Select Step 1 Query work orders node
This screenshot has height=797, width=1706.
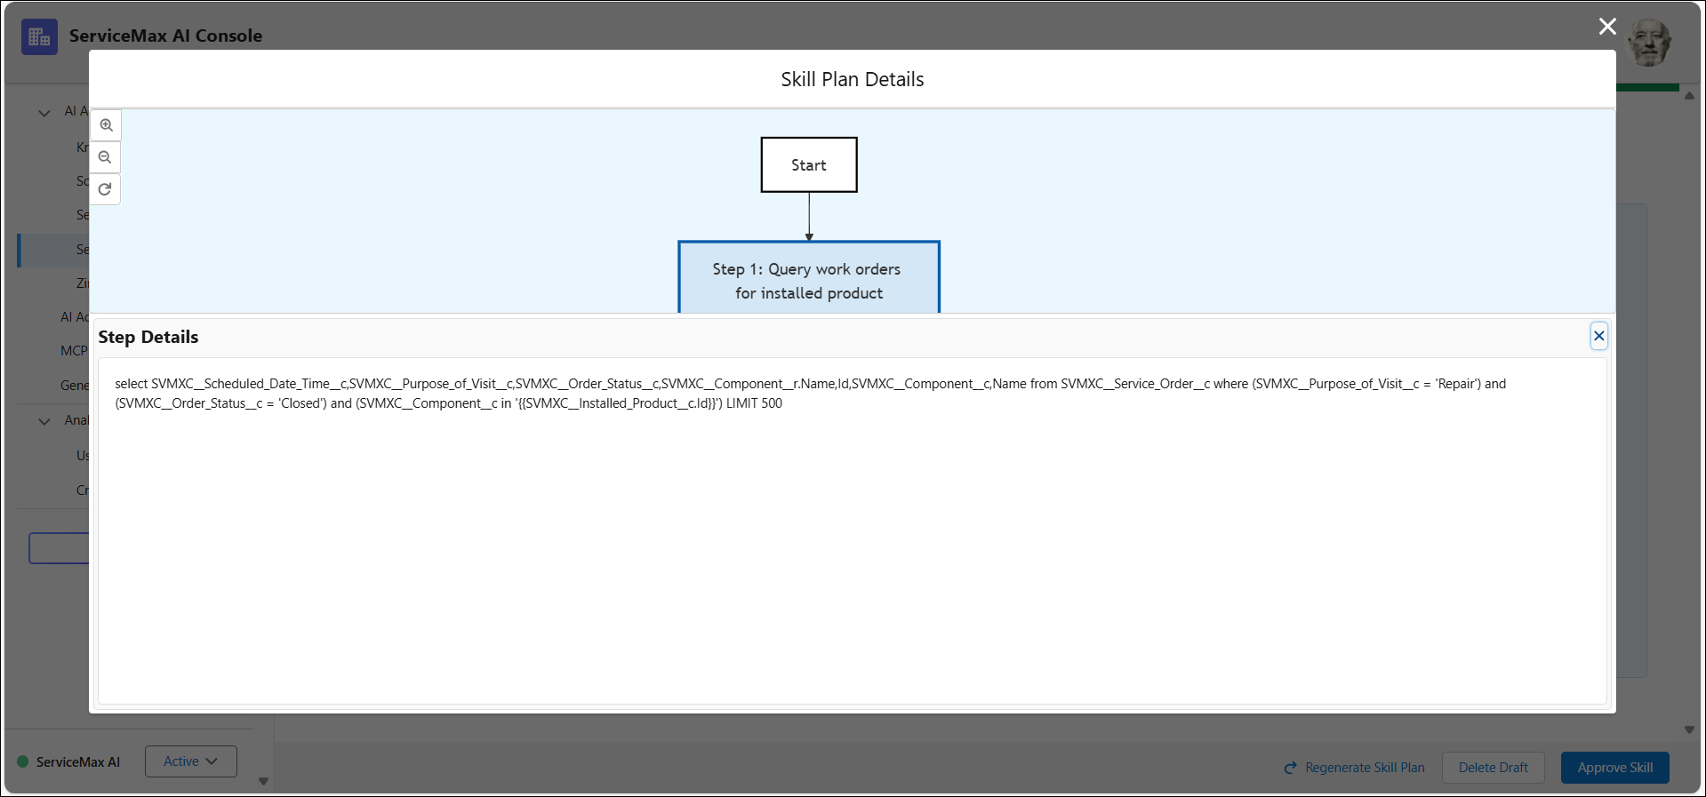[x=809, y=277]
